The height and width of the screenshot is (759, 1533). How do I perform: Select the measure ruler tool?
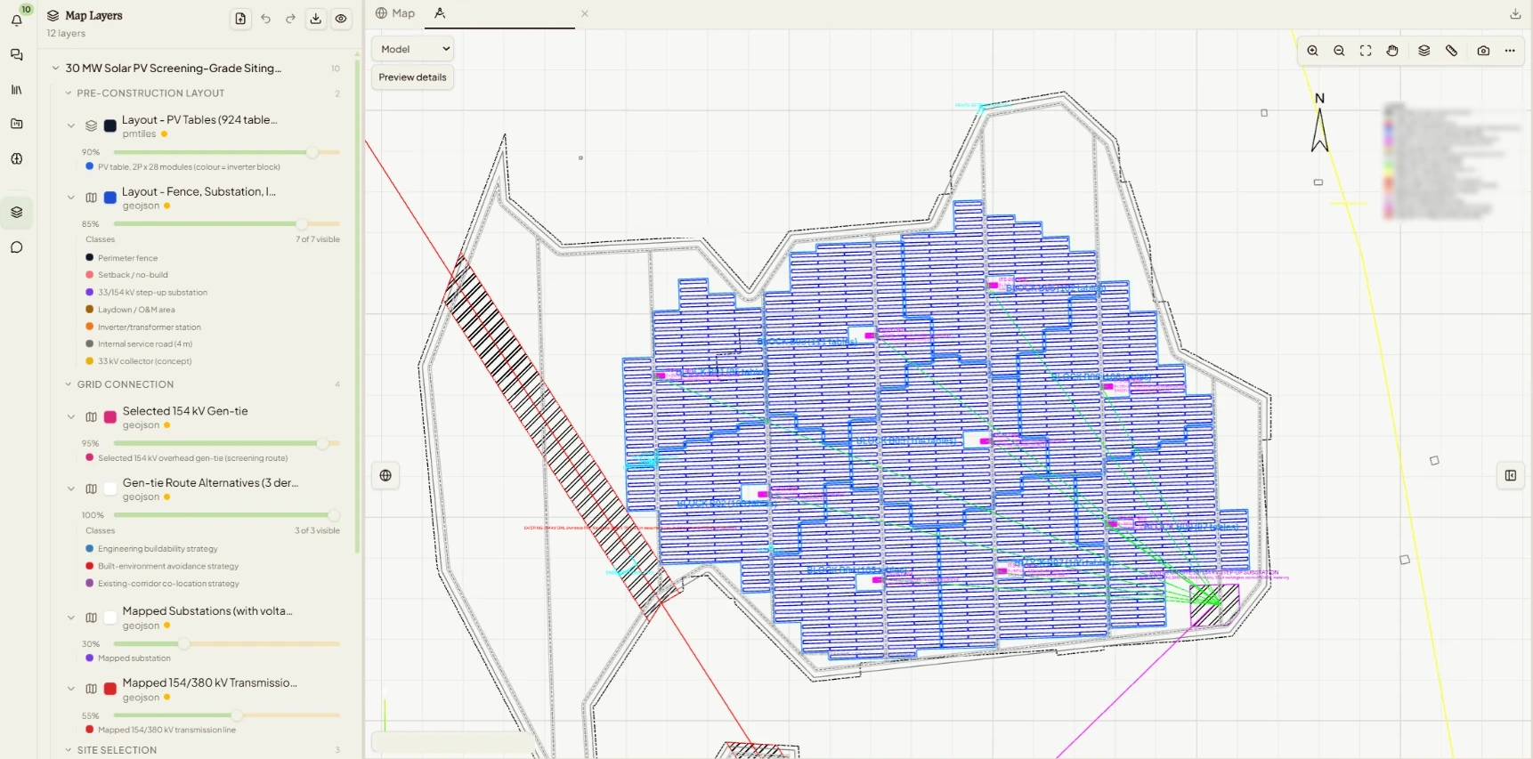coord(1451,51)
